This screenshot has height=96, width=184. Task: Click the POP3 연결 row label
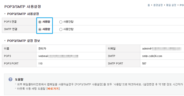pyautogui.click(x=10, y=22)
